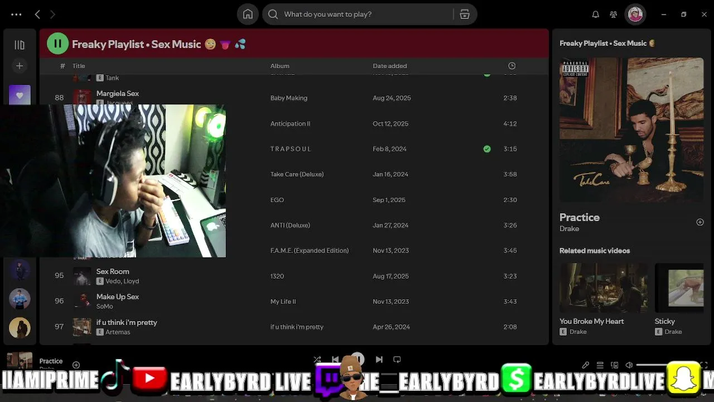Open Friend Activity icon
The height and width of the screenshot is (402, 714).
614,15
